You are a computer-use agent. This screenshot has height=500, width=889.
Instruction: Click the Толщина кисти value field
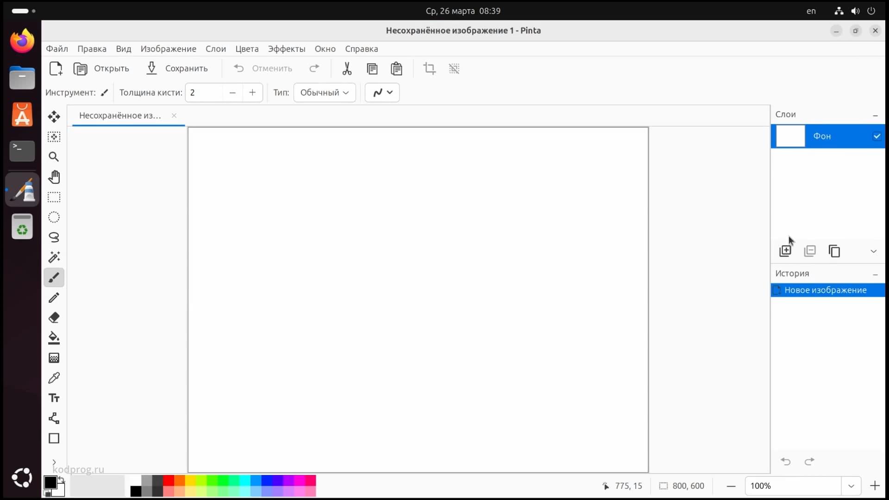pyautogui.click(x=204, y=93)
